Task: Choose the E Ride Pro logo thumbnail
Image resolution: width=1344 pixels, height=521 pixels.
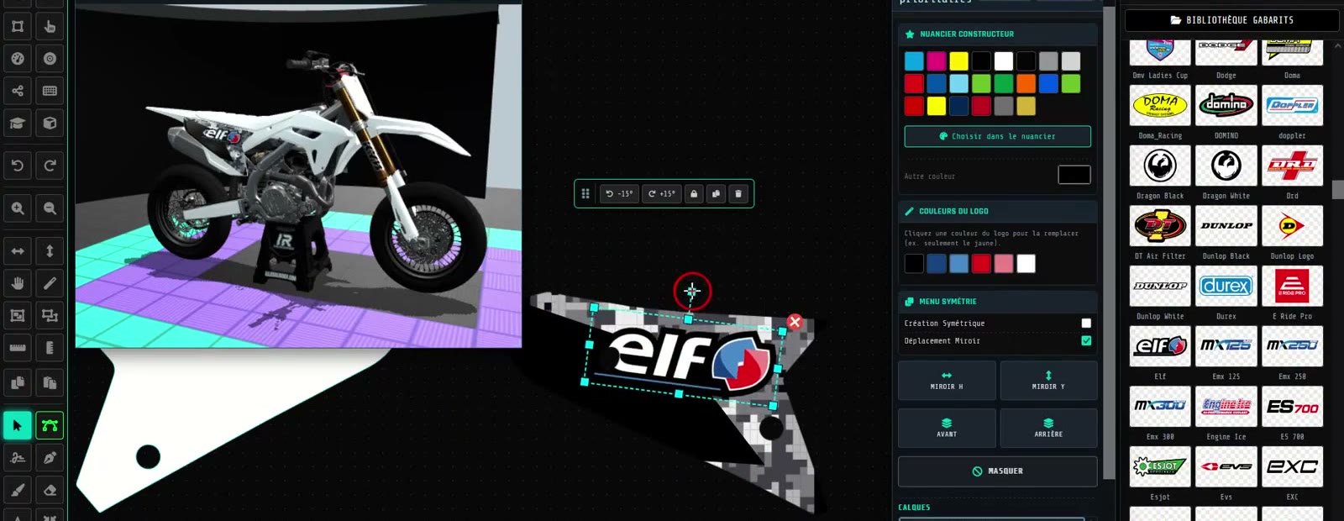Action: pos(1292,286)
